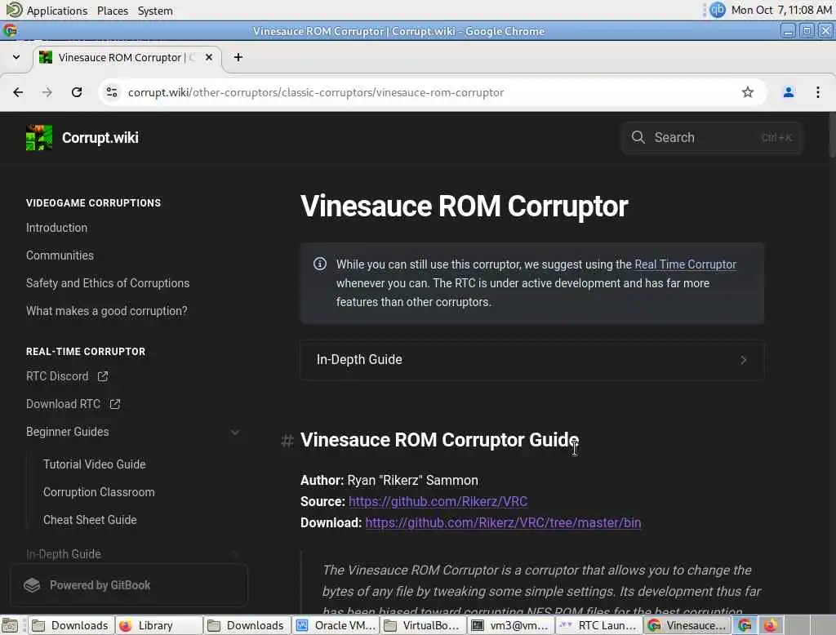Image resolution: width=836 pixels, height=635 pixels.
Task: Open Download RTC link
Action: 64,404
